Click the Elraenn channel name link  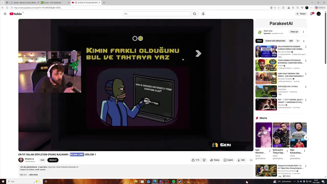point(28,159)
